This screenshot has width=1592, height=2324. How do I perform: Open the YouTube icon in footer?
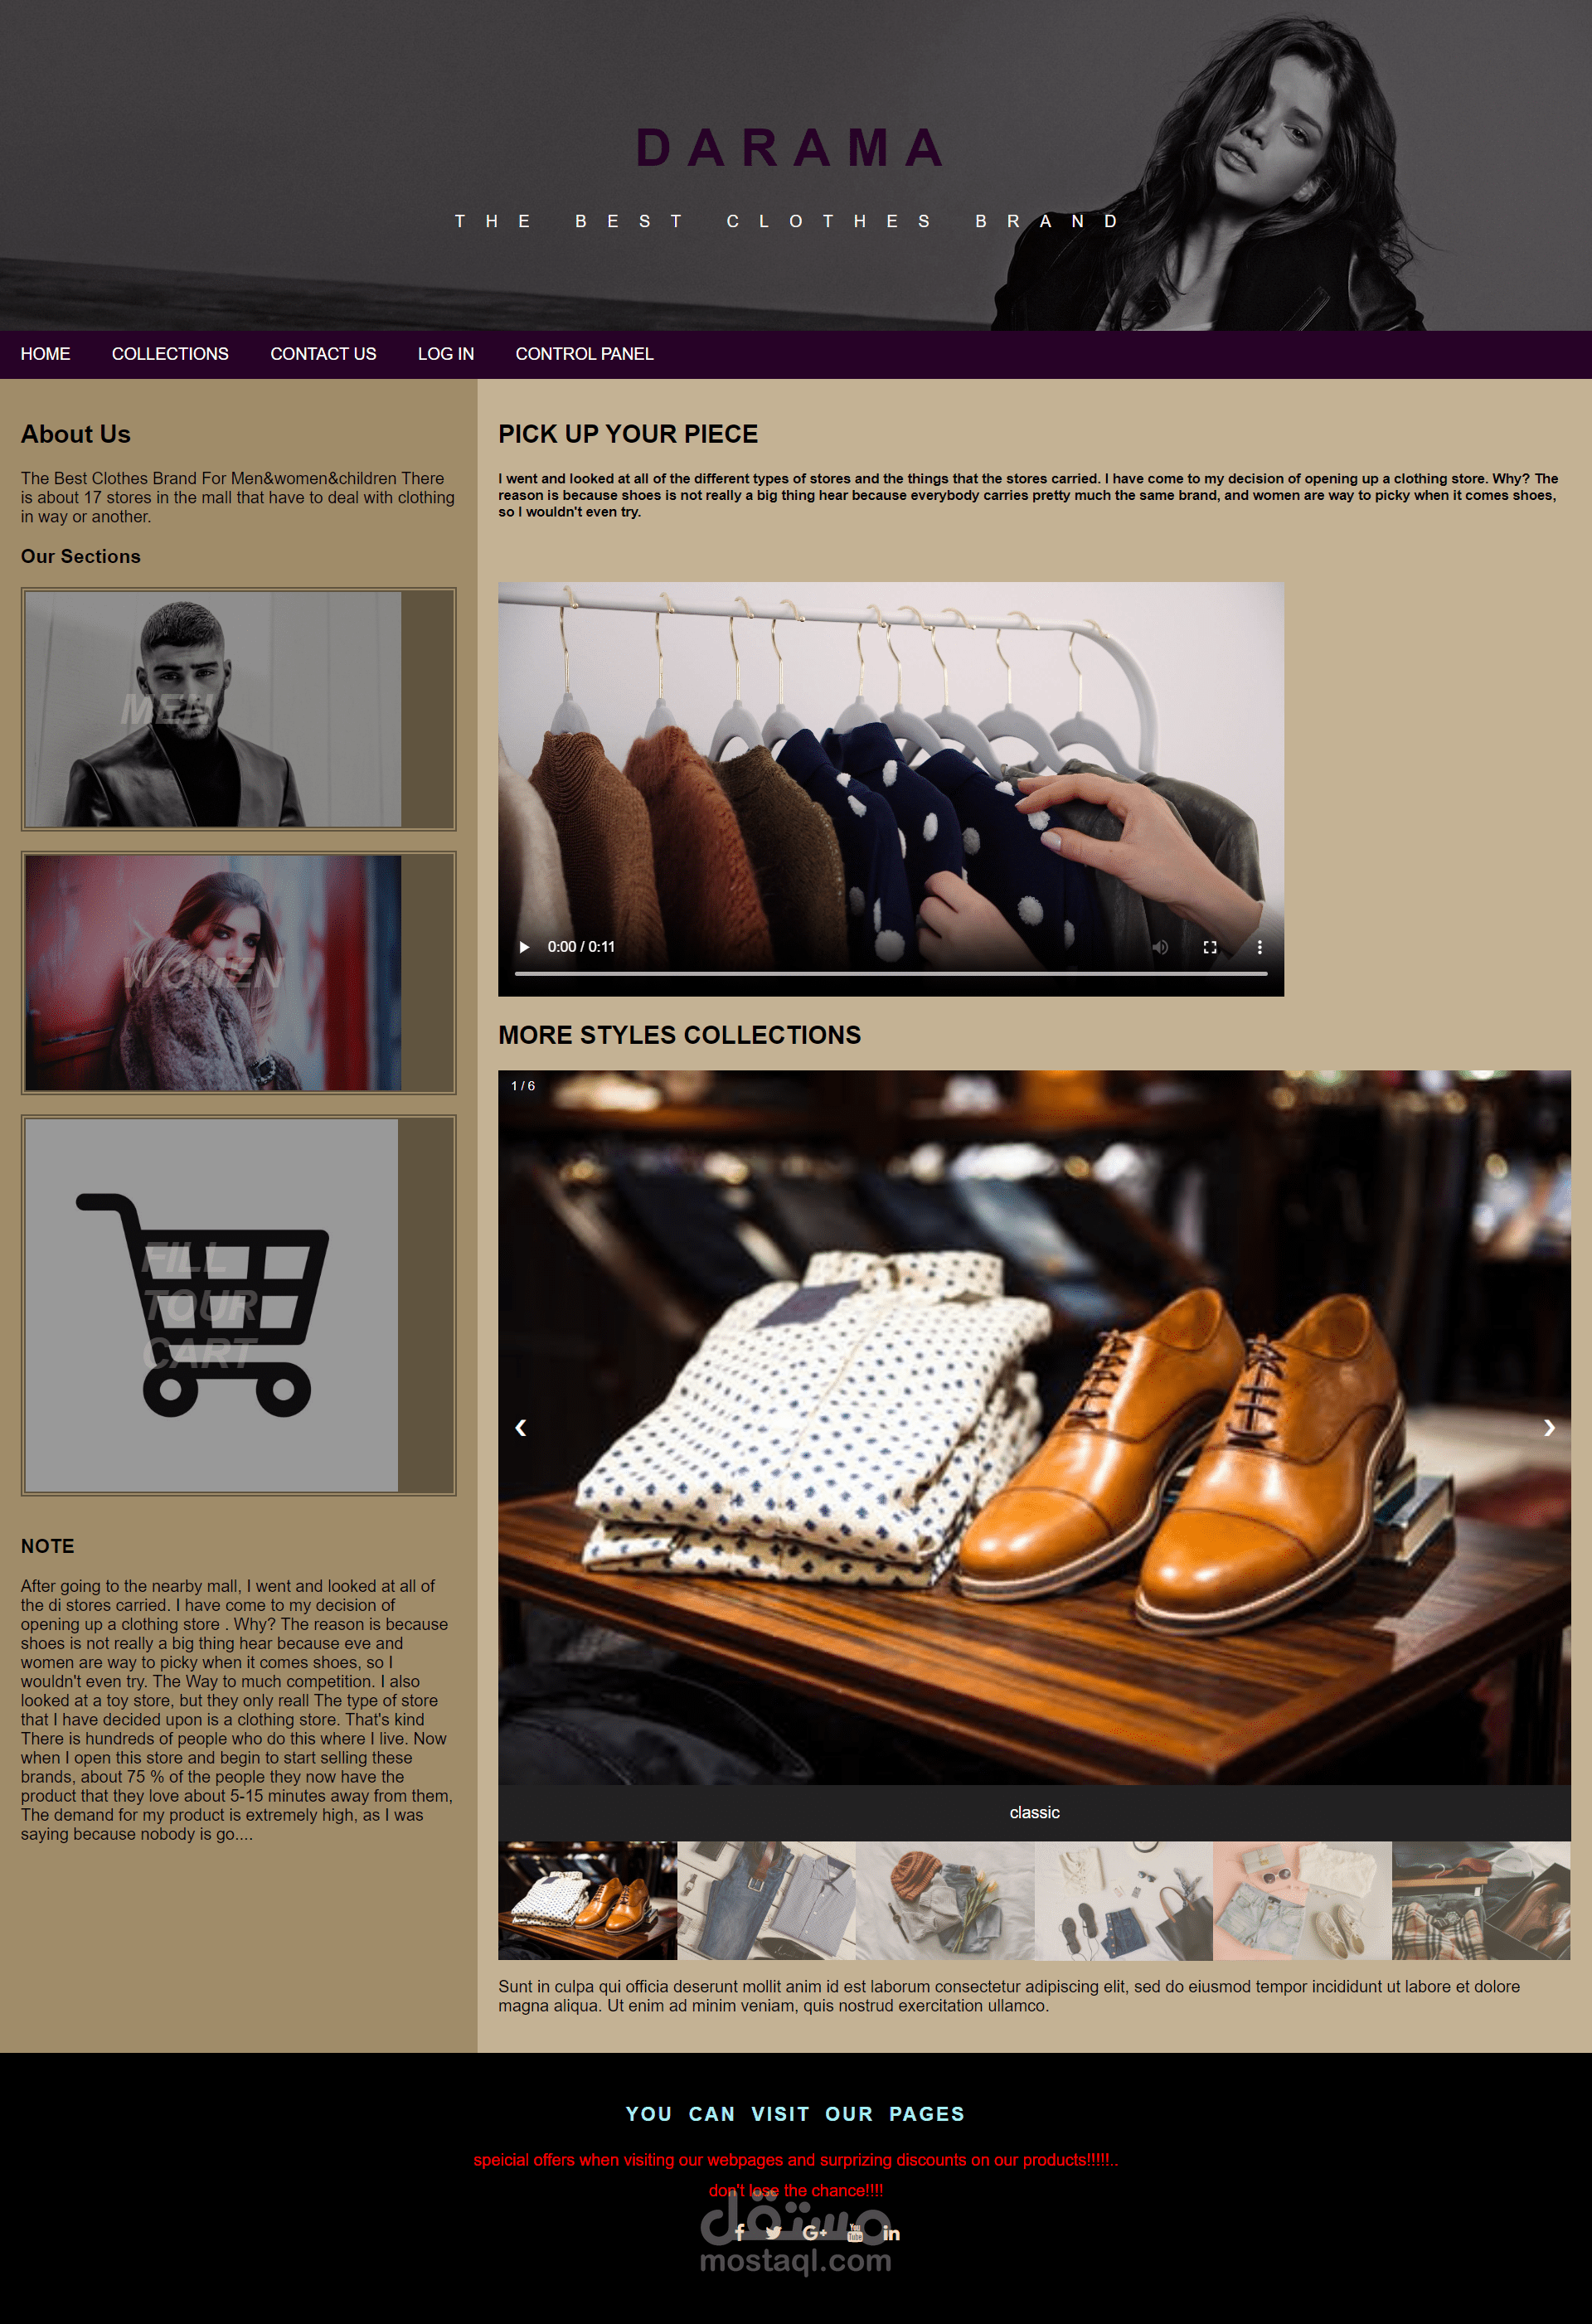[855, 2232]
